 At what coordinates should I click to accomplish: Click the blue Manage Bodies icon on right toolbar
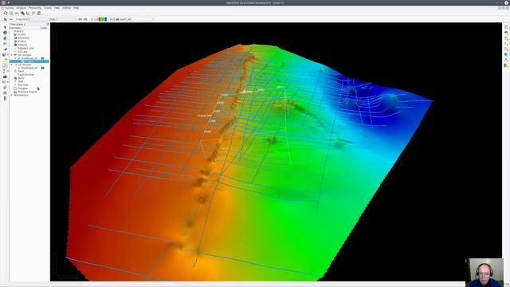[x=506, y=55]
